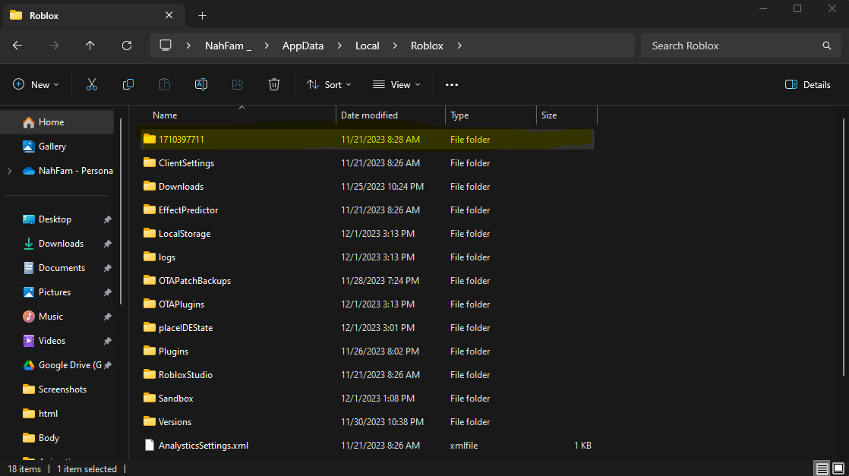
Task: Select the Cut icon in the toolbar
Action: pyautogui.click(x=91, y=84)
